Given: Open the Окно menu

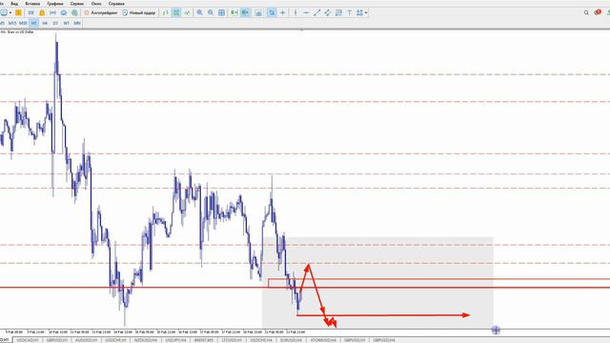Looking at the screenshot, I should [96, 4].
